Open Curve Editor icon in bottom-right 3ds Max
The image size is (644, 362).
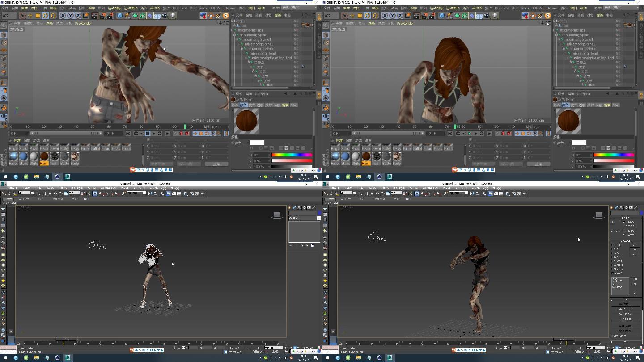pyautogui.click(x=496, y=194)
